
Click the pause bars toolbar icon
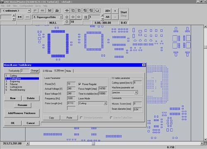86,17
